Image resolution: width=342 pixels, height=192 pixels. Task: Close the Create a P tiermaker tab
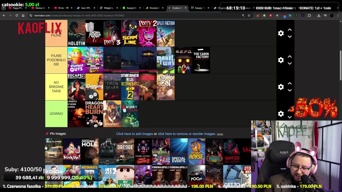[x=185, y=8]
